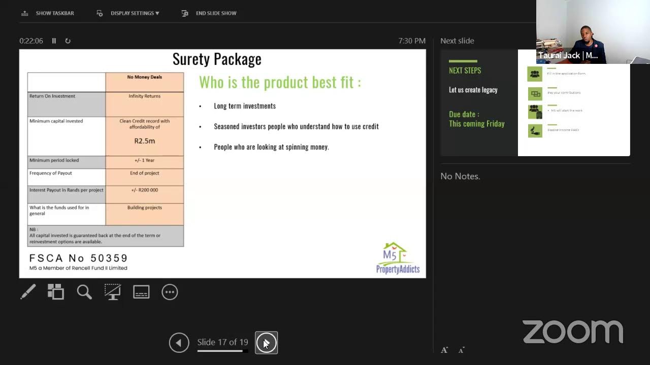
Task: Click the fill application form icon in preview
Action: point(535,74)
